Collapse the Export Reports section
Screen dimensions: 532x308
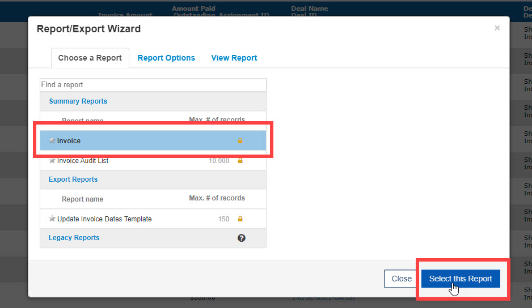73,179
